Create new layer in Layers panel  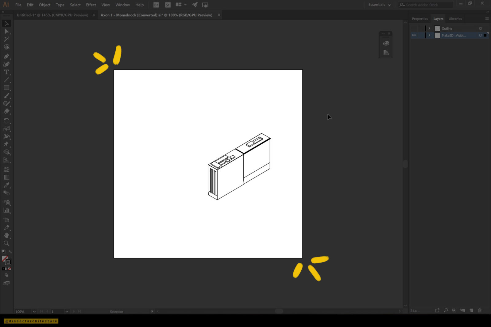[x=471, y=311]
